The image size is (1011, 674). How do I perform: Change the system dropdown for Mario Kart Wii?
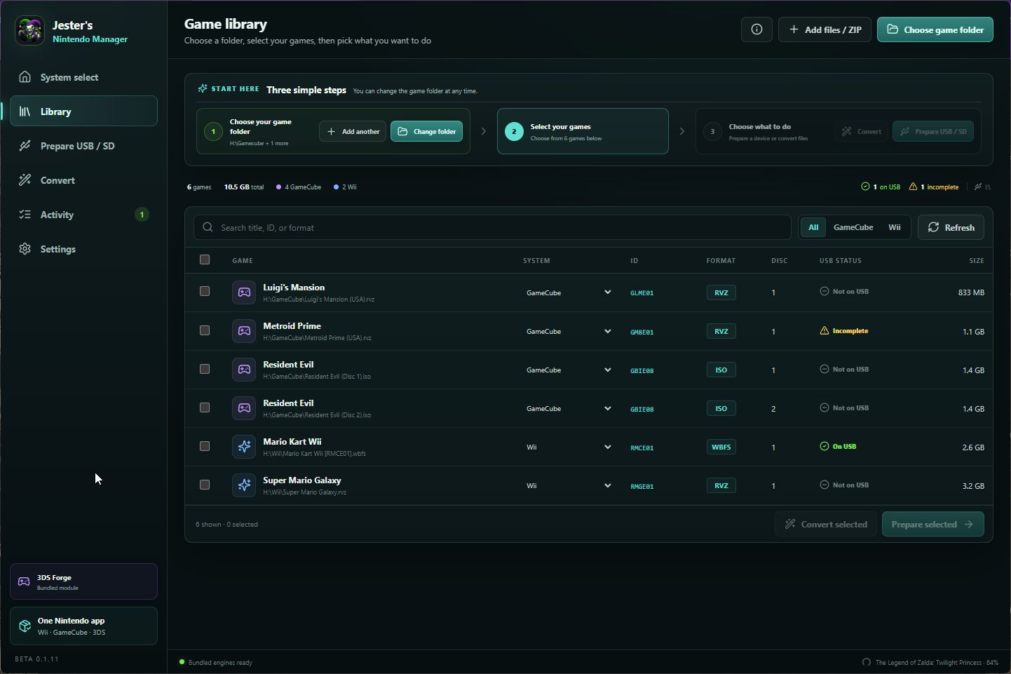pos(569,447)
